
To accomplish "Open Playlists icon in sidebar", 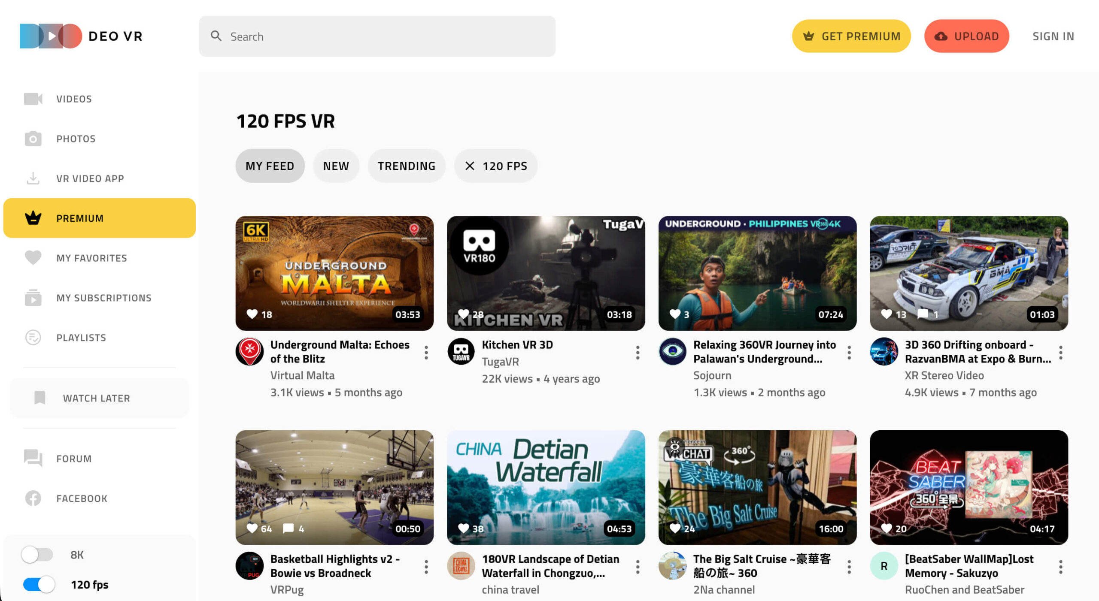I will pos(33,337).
